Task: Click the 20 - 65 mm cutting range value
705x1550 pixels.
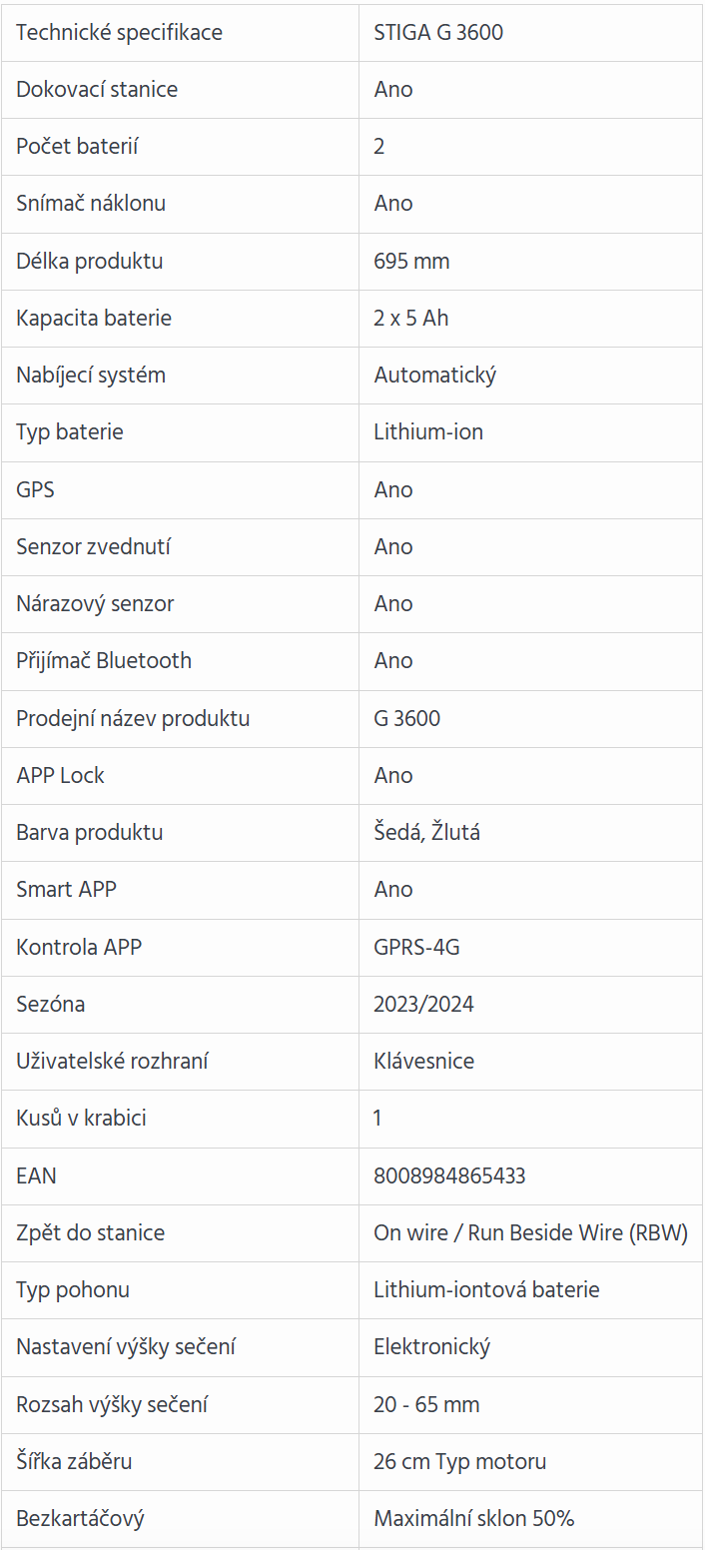Action: tap(426, 1404)
